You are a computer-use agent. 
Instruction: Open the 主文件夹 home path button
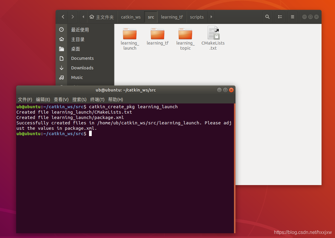tap(102, 17)
